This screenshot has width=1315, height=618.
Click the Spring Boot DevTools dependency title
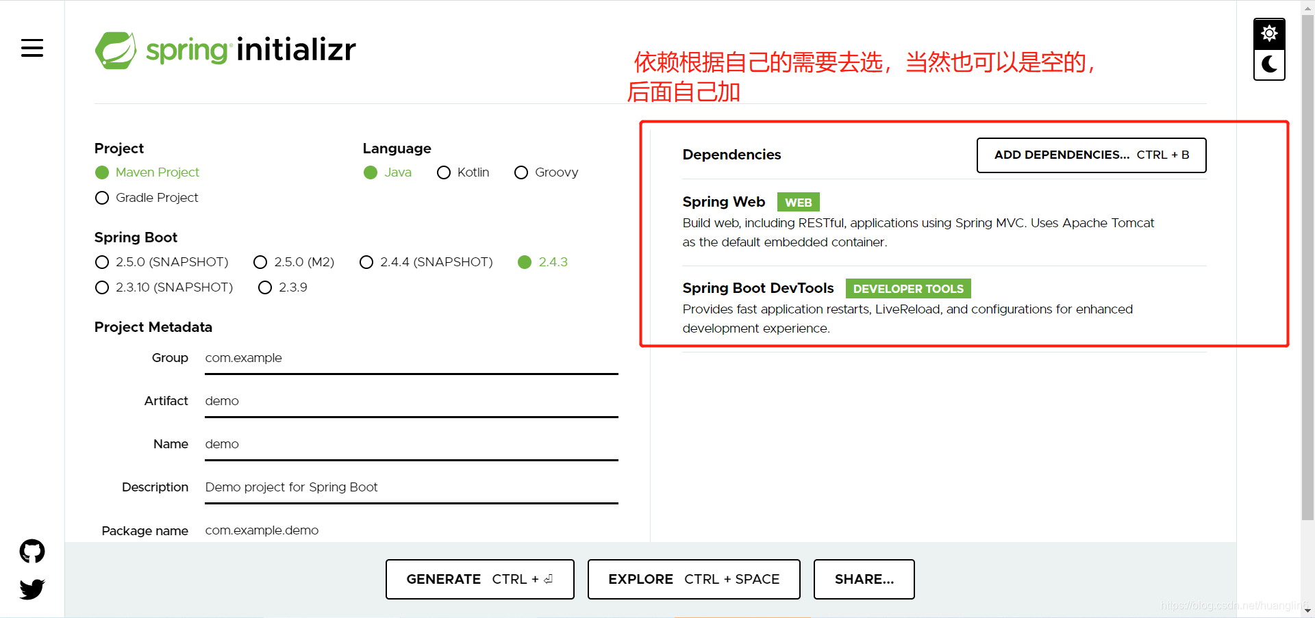click(x=758, y=288)
